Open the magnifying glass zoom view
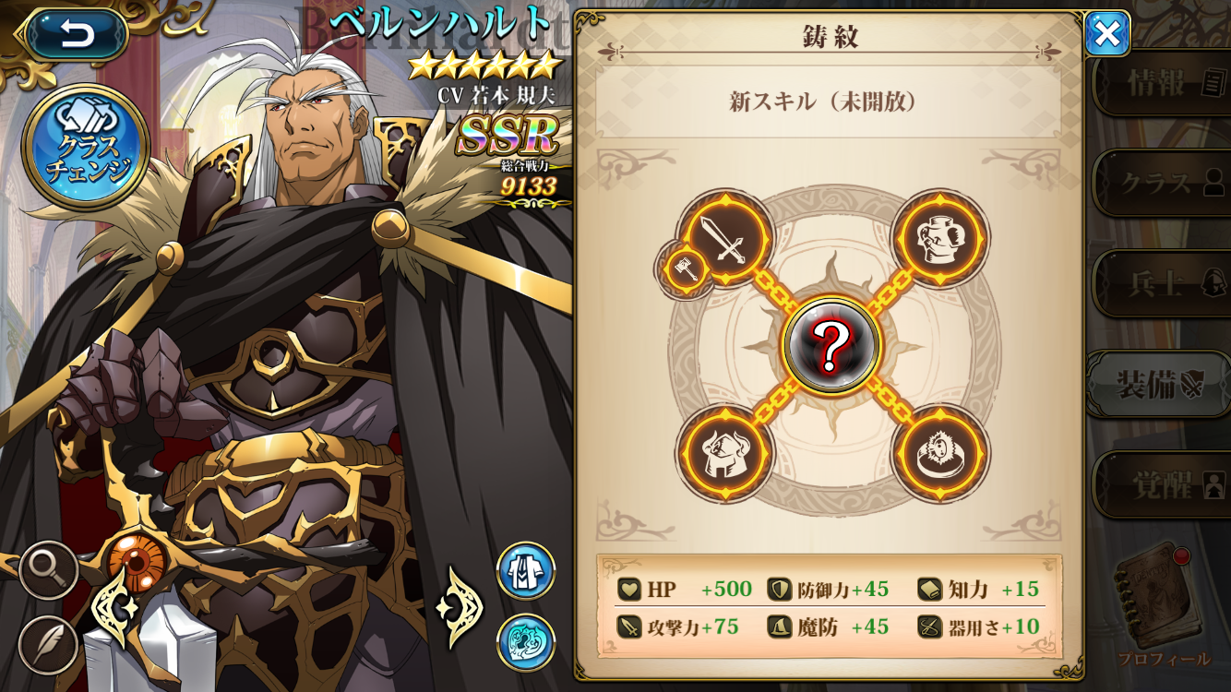The height and width of the screenshot is (692, 1231). 48,569
